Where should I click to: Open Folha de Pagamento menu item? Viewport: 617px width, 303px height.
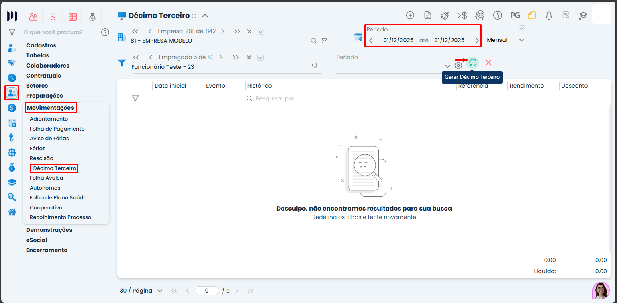(57, 129)
